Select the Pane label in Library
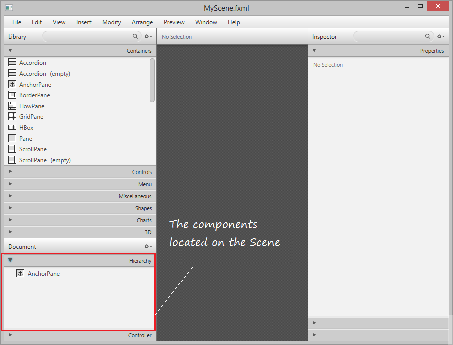Viewport: 453px width, 345px height. click(x=26, y=138)
